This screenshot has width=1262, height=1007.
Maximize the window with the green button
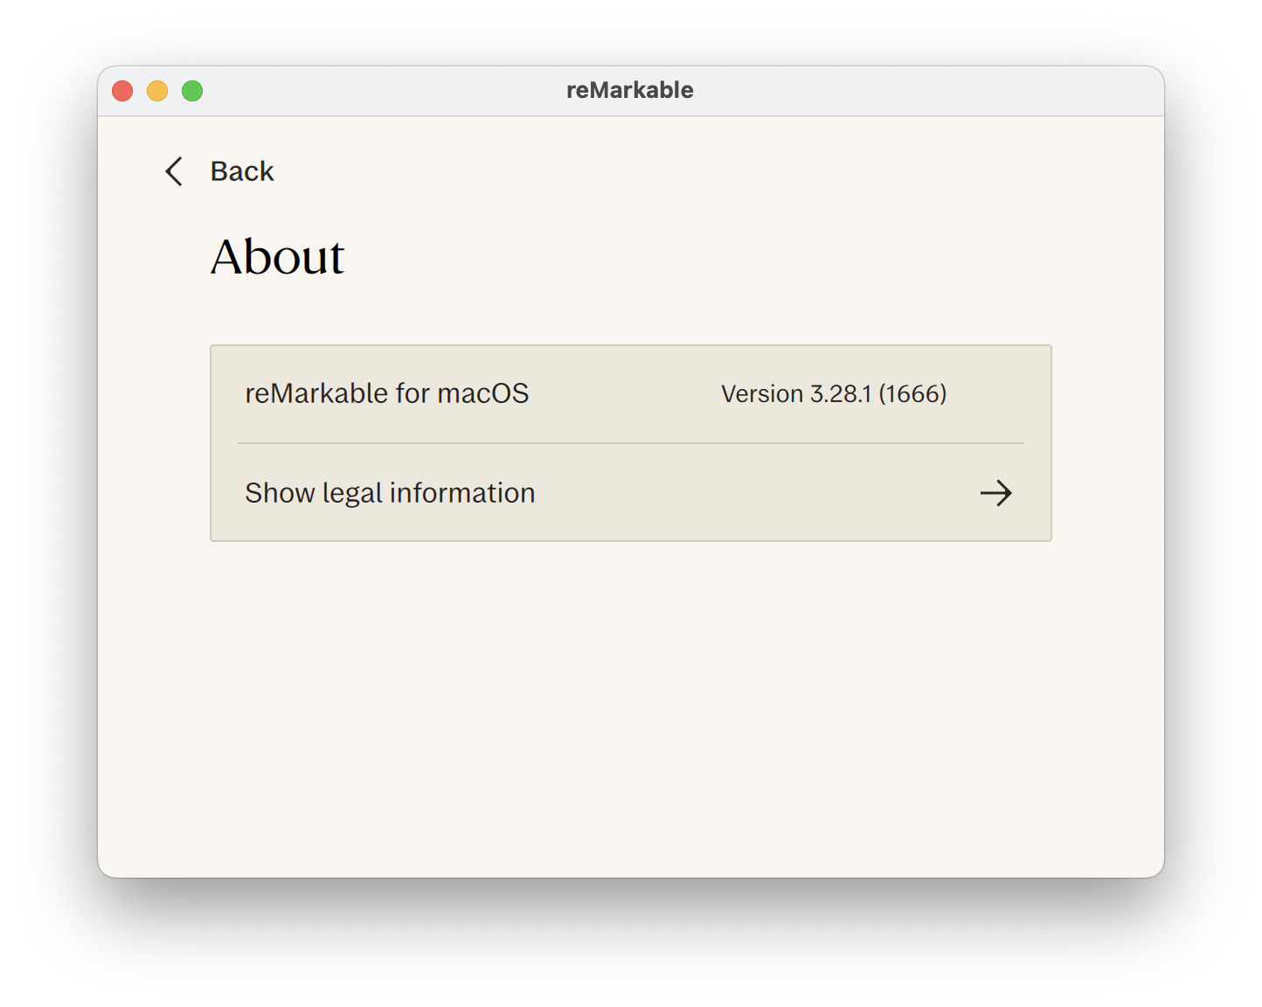tap(192, 91)
